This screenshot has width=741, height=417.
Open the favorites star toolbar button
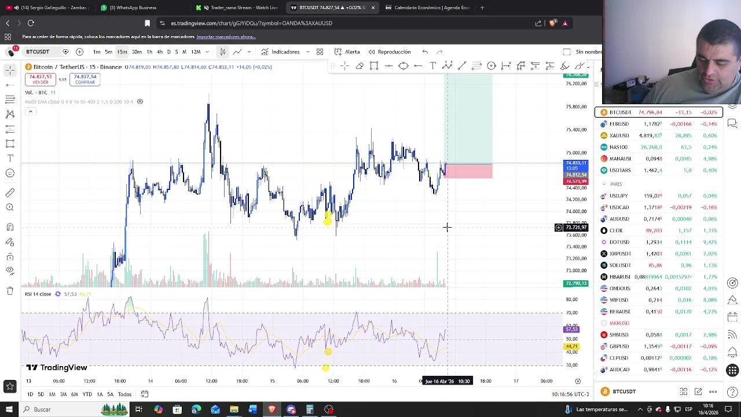click(10, 386)
